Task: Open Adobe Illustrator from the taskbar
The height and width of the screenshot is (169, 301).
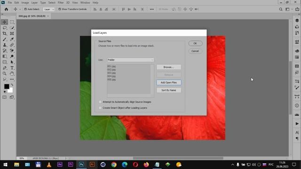Action: pos(92,165)
